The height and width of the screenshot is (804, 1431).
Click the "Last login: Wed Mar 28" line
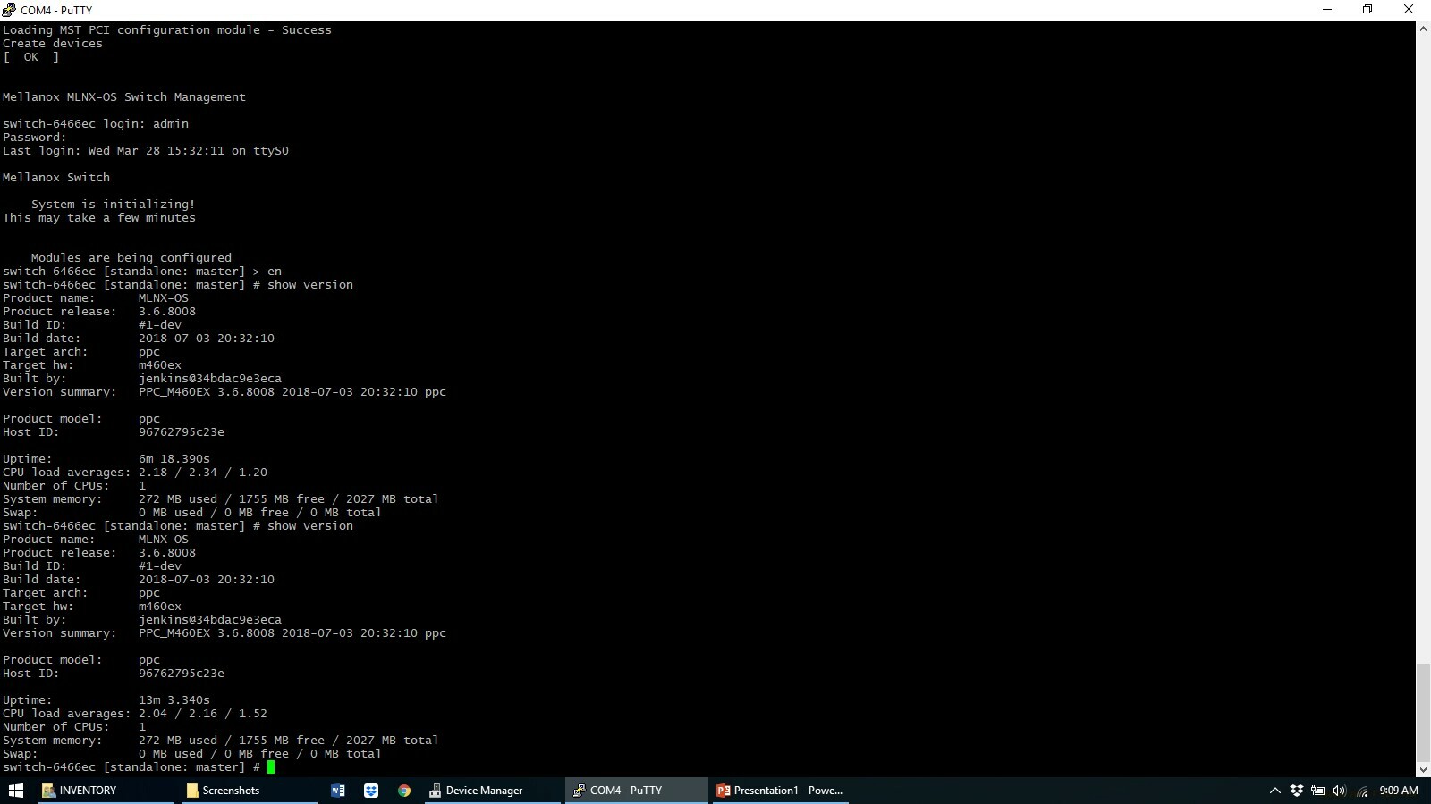tap(146, 151)
